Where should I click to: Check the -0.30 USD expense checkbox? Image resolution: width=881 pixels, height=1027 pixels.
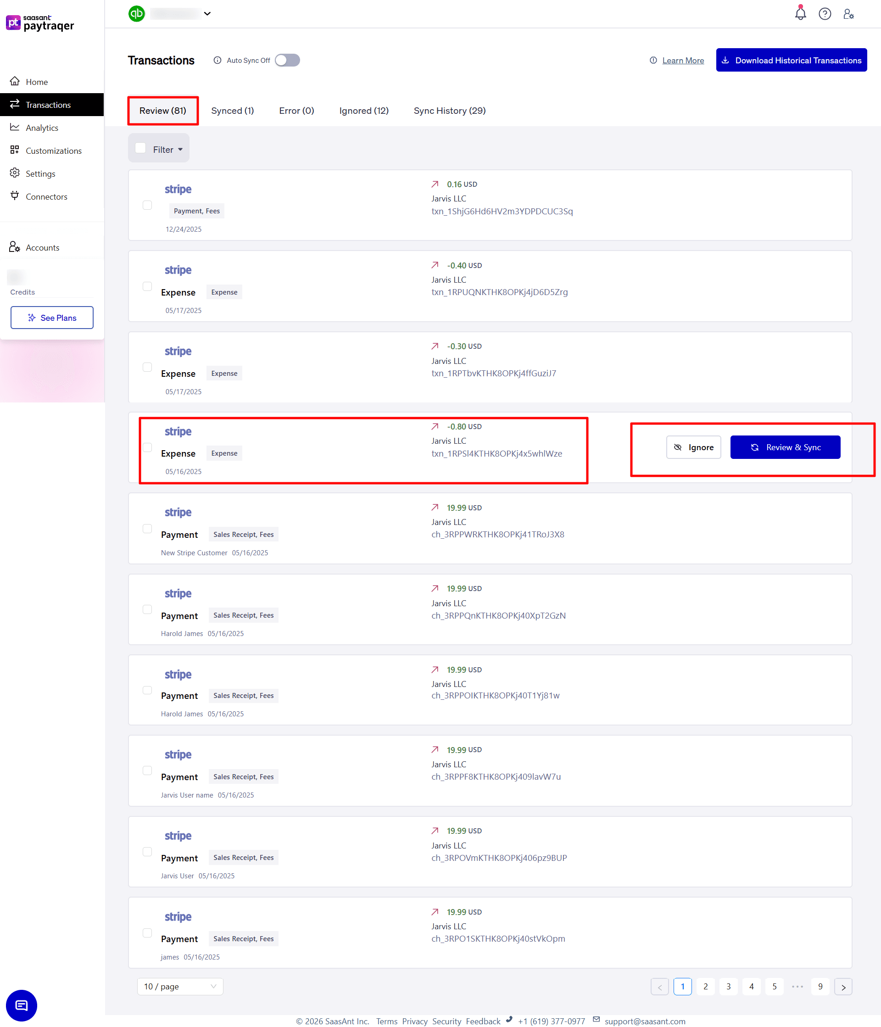pyautogui.click(x=147, y=367)
